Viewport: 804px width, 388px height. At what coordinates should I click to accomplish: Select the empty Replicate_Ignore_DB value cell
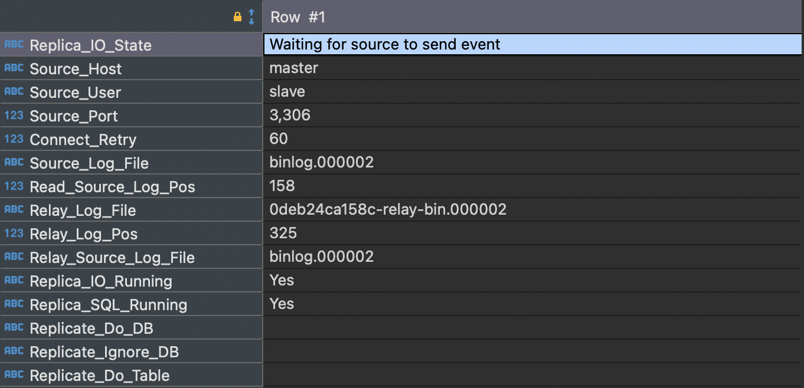point(531,351)
